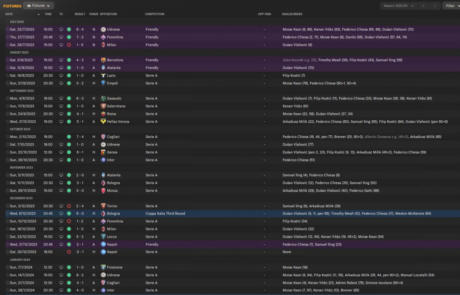Click the Hellas Verona badge icon
The width and height of the screenshot is (460, 295).
(x=103, y=121)
